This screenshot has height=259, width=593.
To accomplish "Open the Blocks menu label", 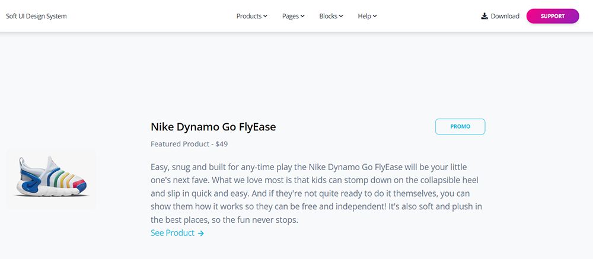I will pos(329,16).
